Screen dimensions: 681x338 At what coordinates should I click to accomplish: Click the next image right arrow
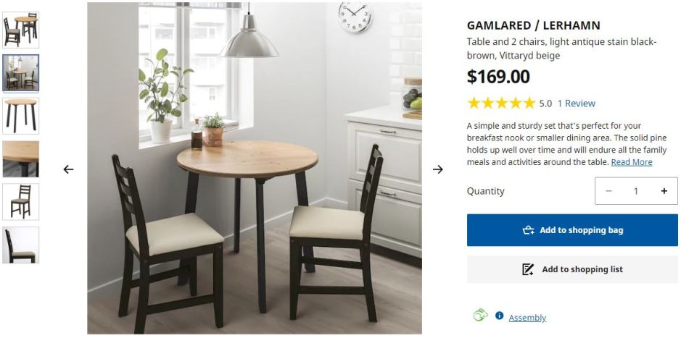point(438,169)
